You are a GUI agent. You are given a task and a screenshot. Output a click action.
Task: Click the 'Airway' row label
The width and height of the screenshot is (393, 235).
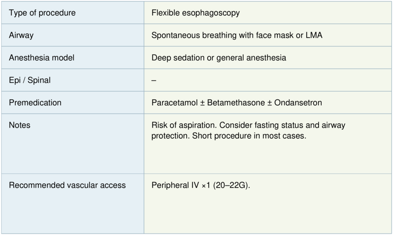pyautogui.click(x=21, y=35)
